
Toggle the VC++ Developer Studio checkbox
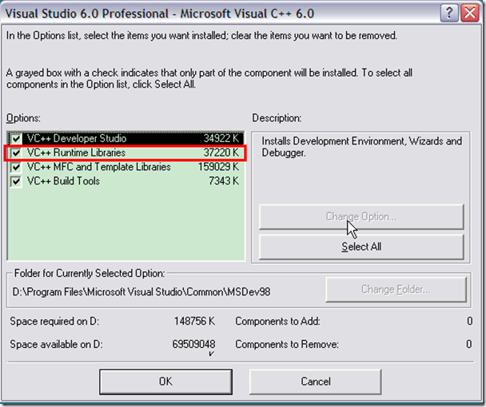[16, 138]
